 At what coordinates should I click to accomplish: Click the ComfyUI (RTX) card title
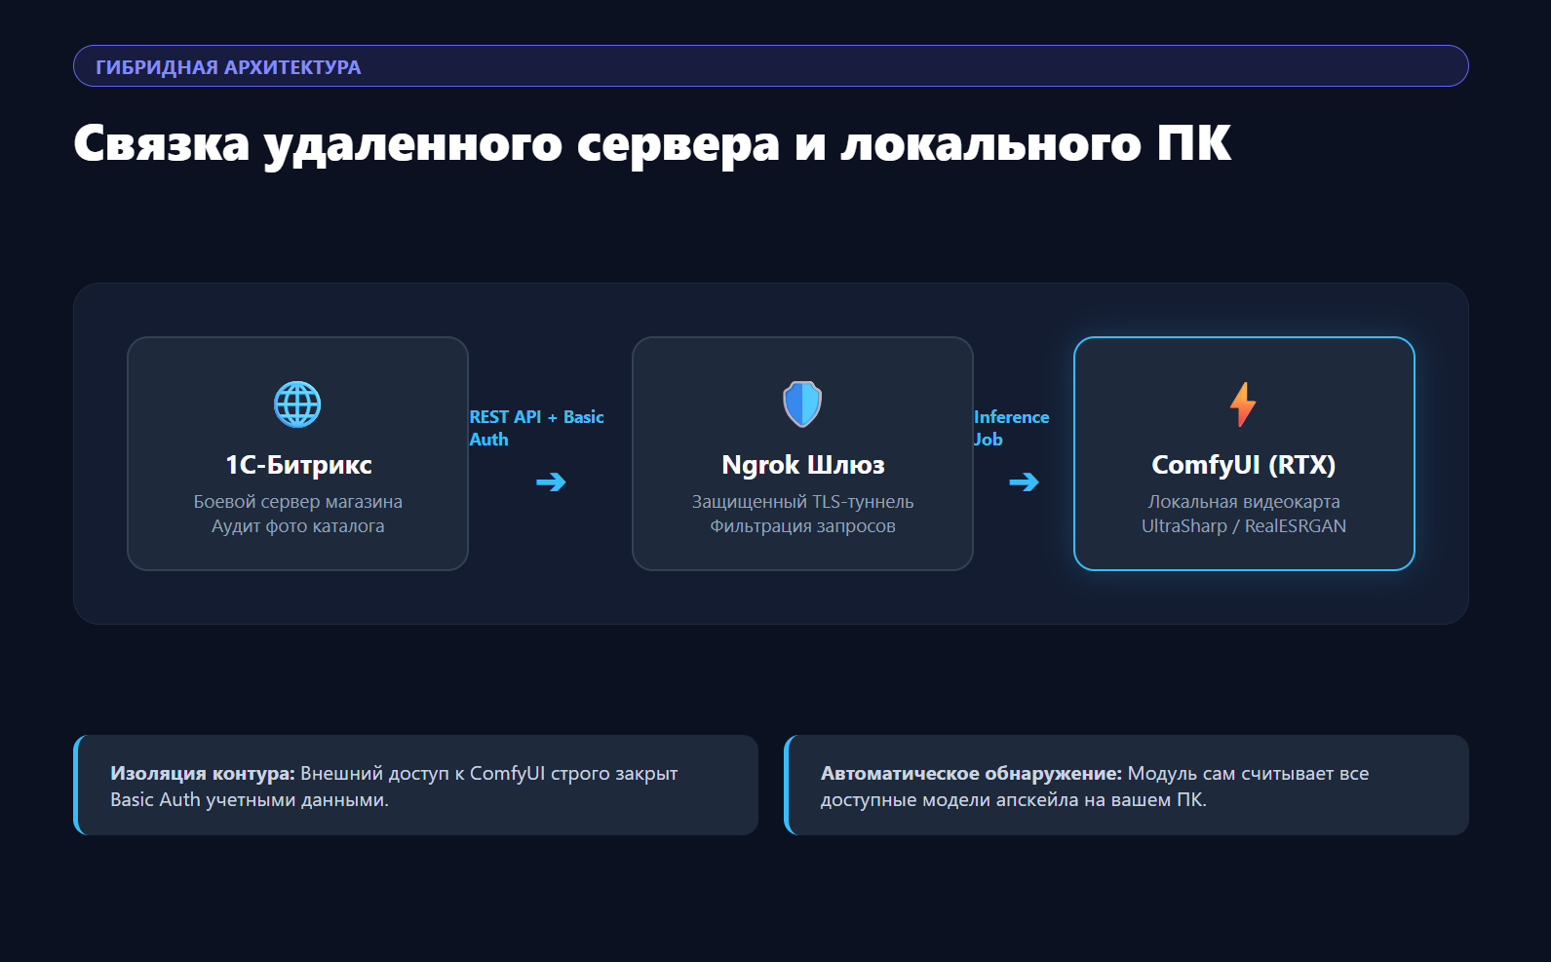[1244, 465]
